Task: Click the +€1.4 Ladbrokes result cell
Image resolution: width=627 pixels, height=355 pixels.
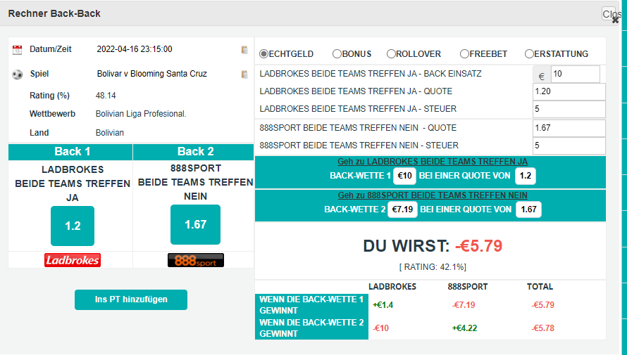Action: (383, 305)
